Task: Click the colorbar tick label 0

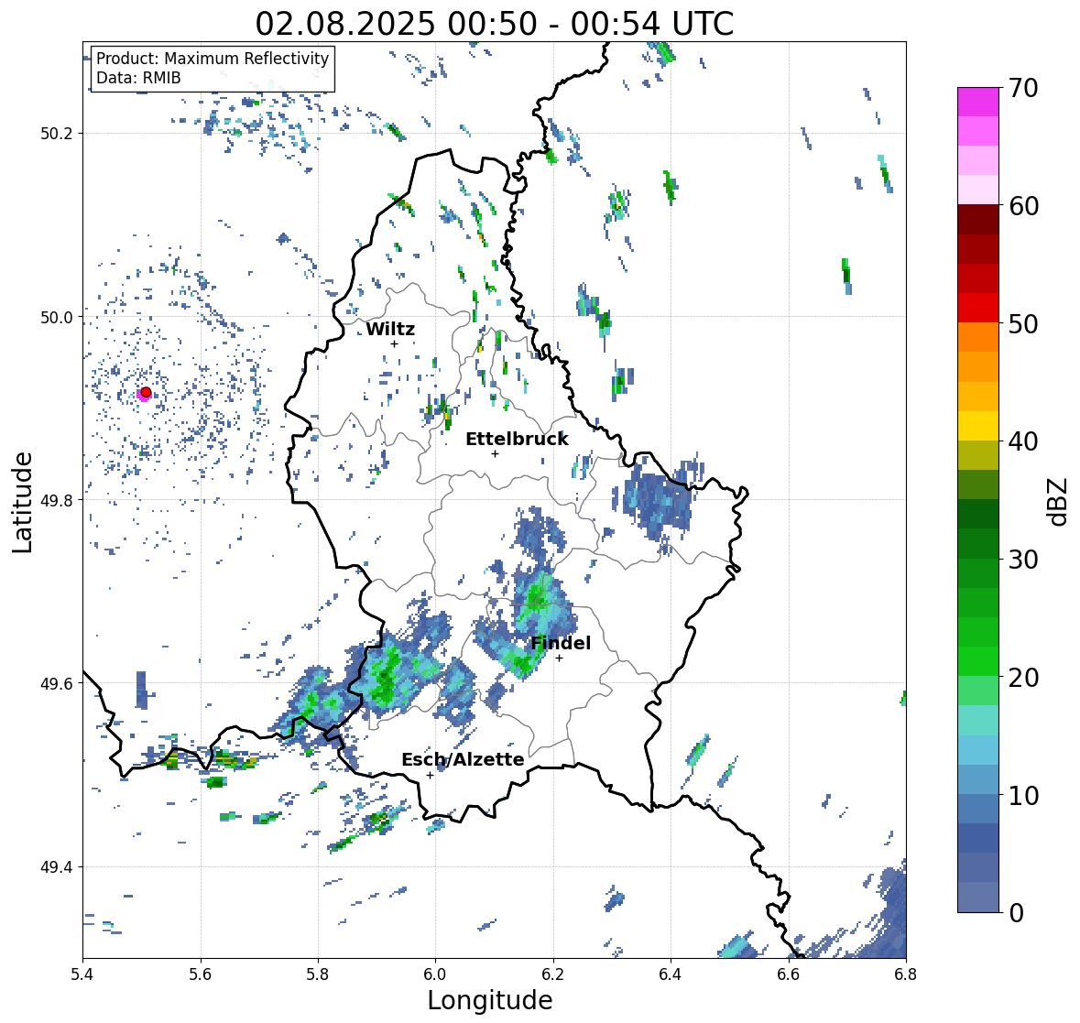Action: click(1016, 913)
